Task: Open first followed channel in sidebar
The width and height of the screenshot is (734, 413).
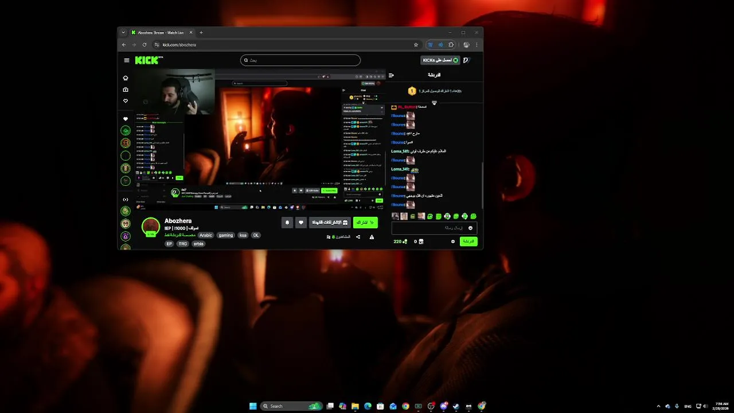Action: 126,131
